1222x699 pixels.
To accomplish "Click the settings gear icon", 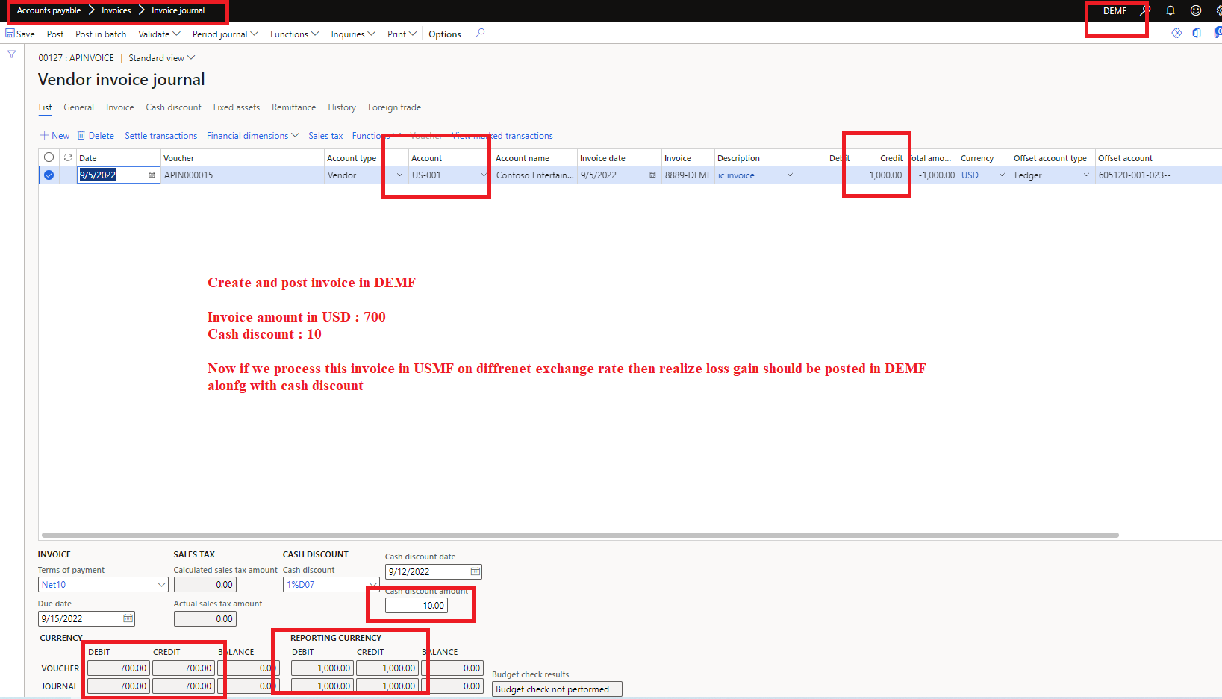I will (x=1218, y=10).
